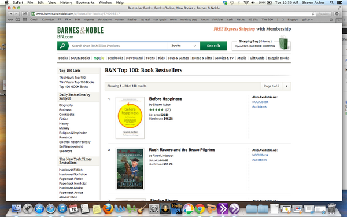Launch Firefox from the dock
The height and width of the screenshot is (217, 347).
tap(108, 208)
